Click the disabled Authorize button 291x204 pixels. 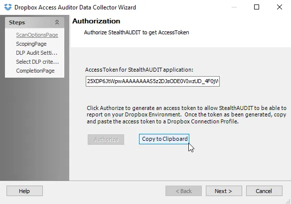click(106, 139)
